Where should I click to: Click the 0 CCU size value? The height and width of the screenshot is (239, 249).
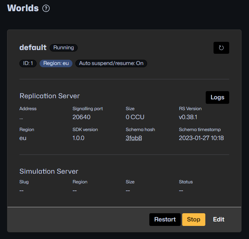click(135, 117)
